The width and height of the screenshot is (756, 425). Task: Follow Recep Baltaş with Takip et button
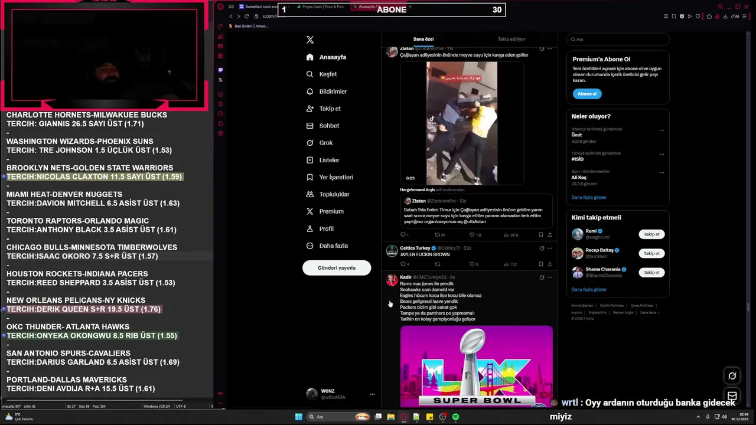pyautogui.click(x=651, y=253)
